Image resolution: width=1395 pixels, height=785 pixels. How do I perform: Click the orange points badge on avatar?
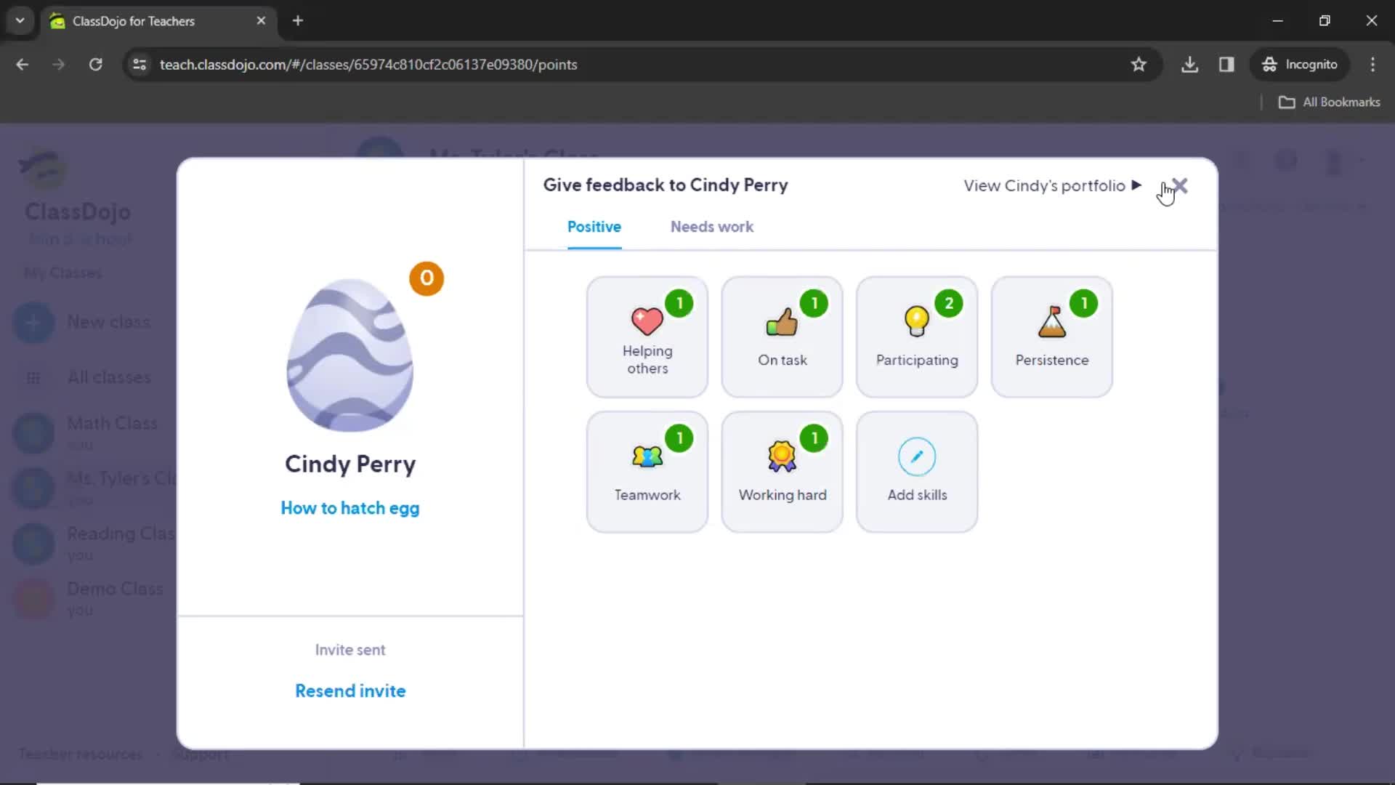(426, 278)
